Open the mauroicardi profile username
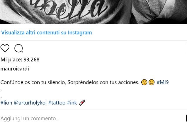Image resolution: width=187 pixels, height=125 pixels. point(15,69)
